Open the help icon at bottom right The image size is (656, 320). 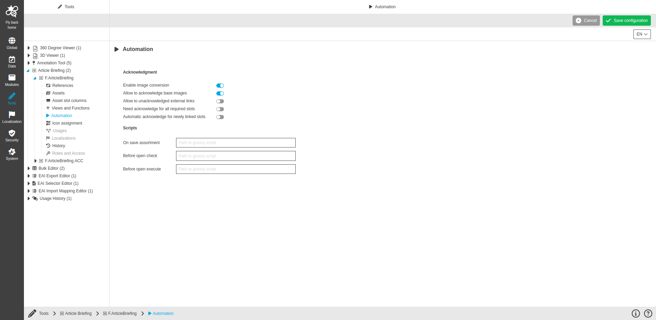[x=647, y=313]
